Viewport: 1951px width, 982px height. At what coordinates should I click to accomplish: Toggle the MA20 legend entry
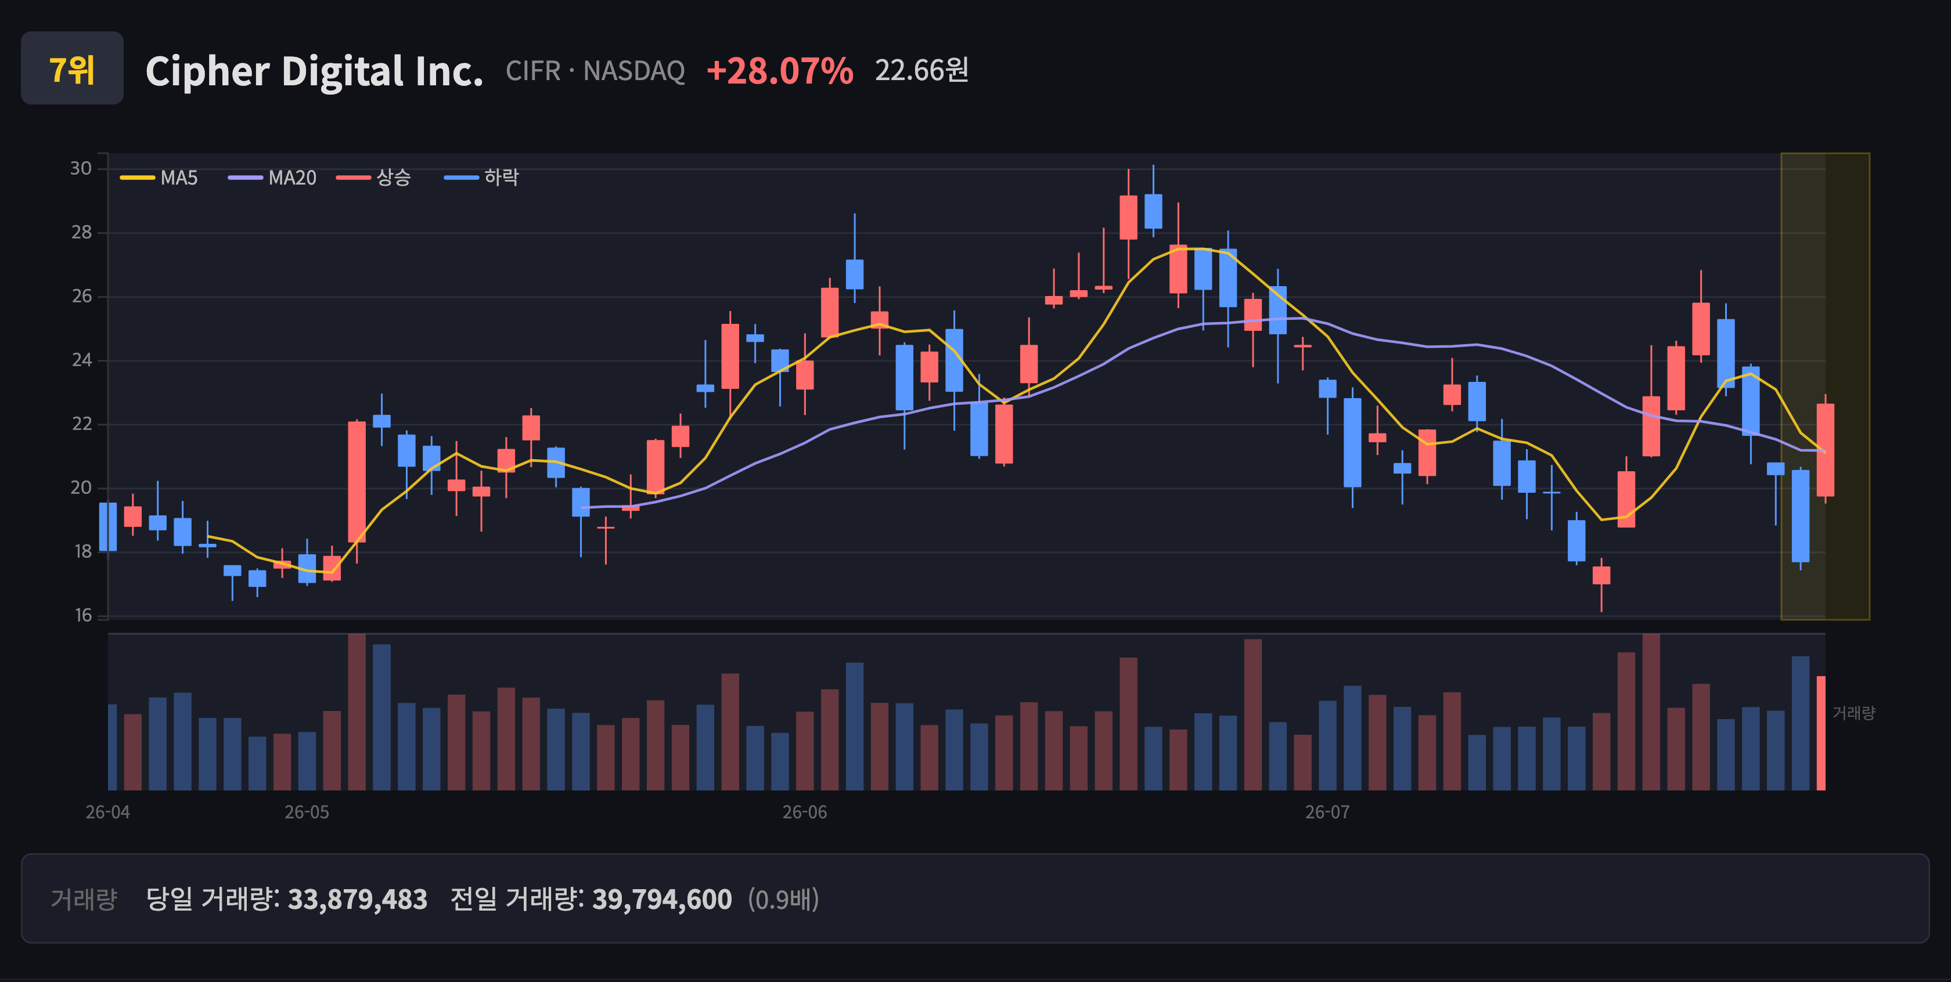(273, 178)
